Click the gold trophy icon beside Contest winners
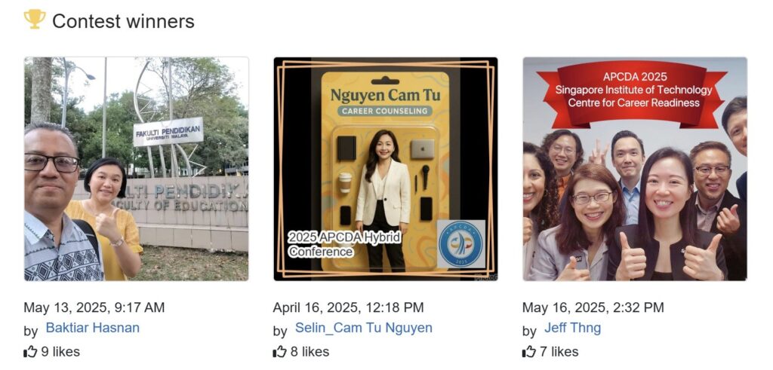This screenshot has height=370, width=773. click(35, 19)
